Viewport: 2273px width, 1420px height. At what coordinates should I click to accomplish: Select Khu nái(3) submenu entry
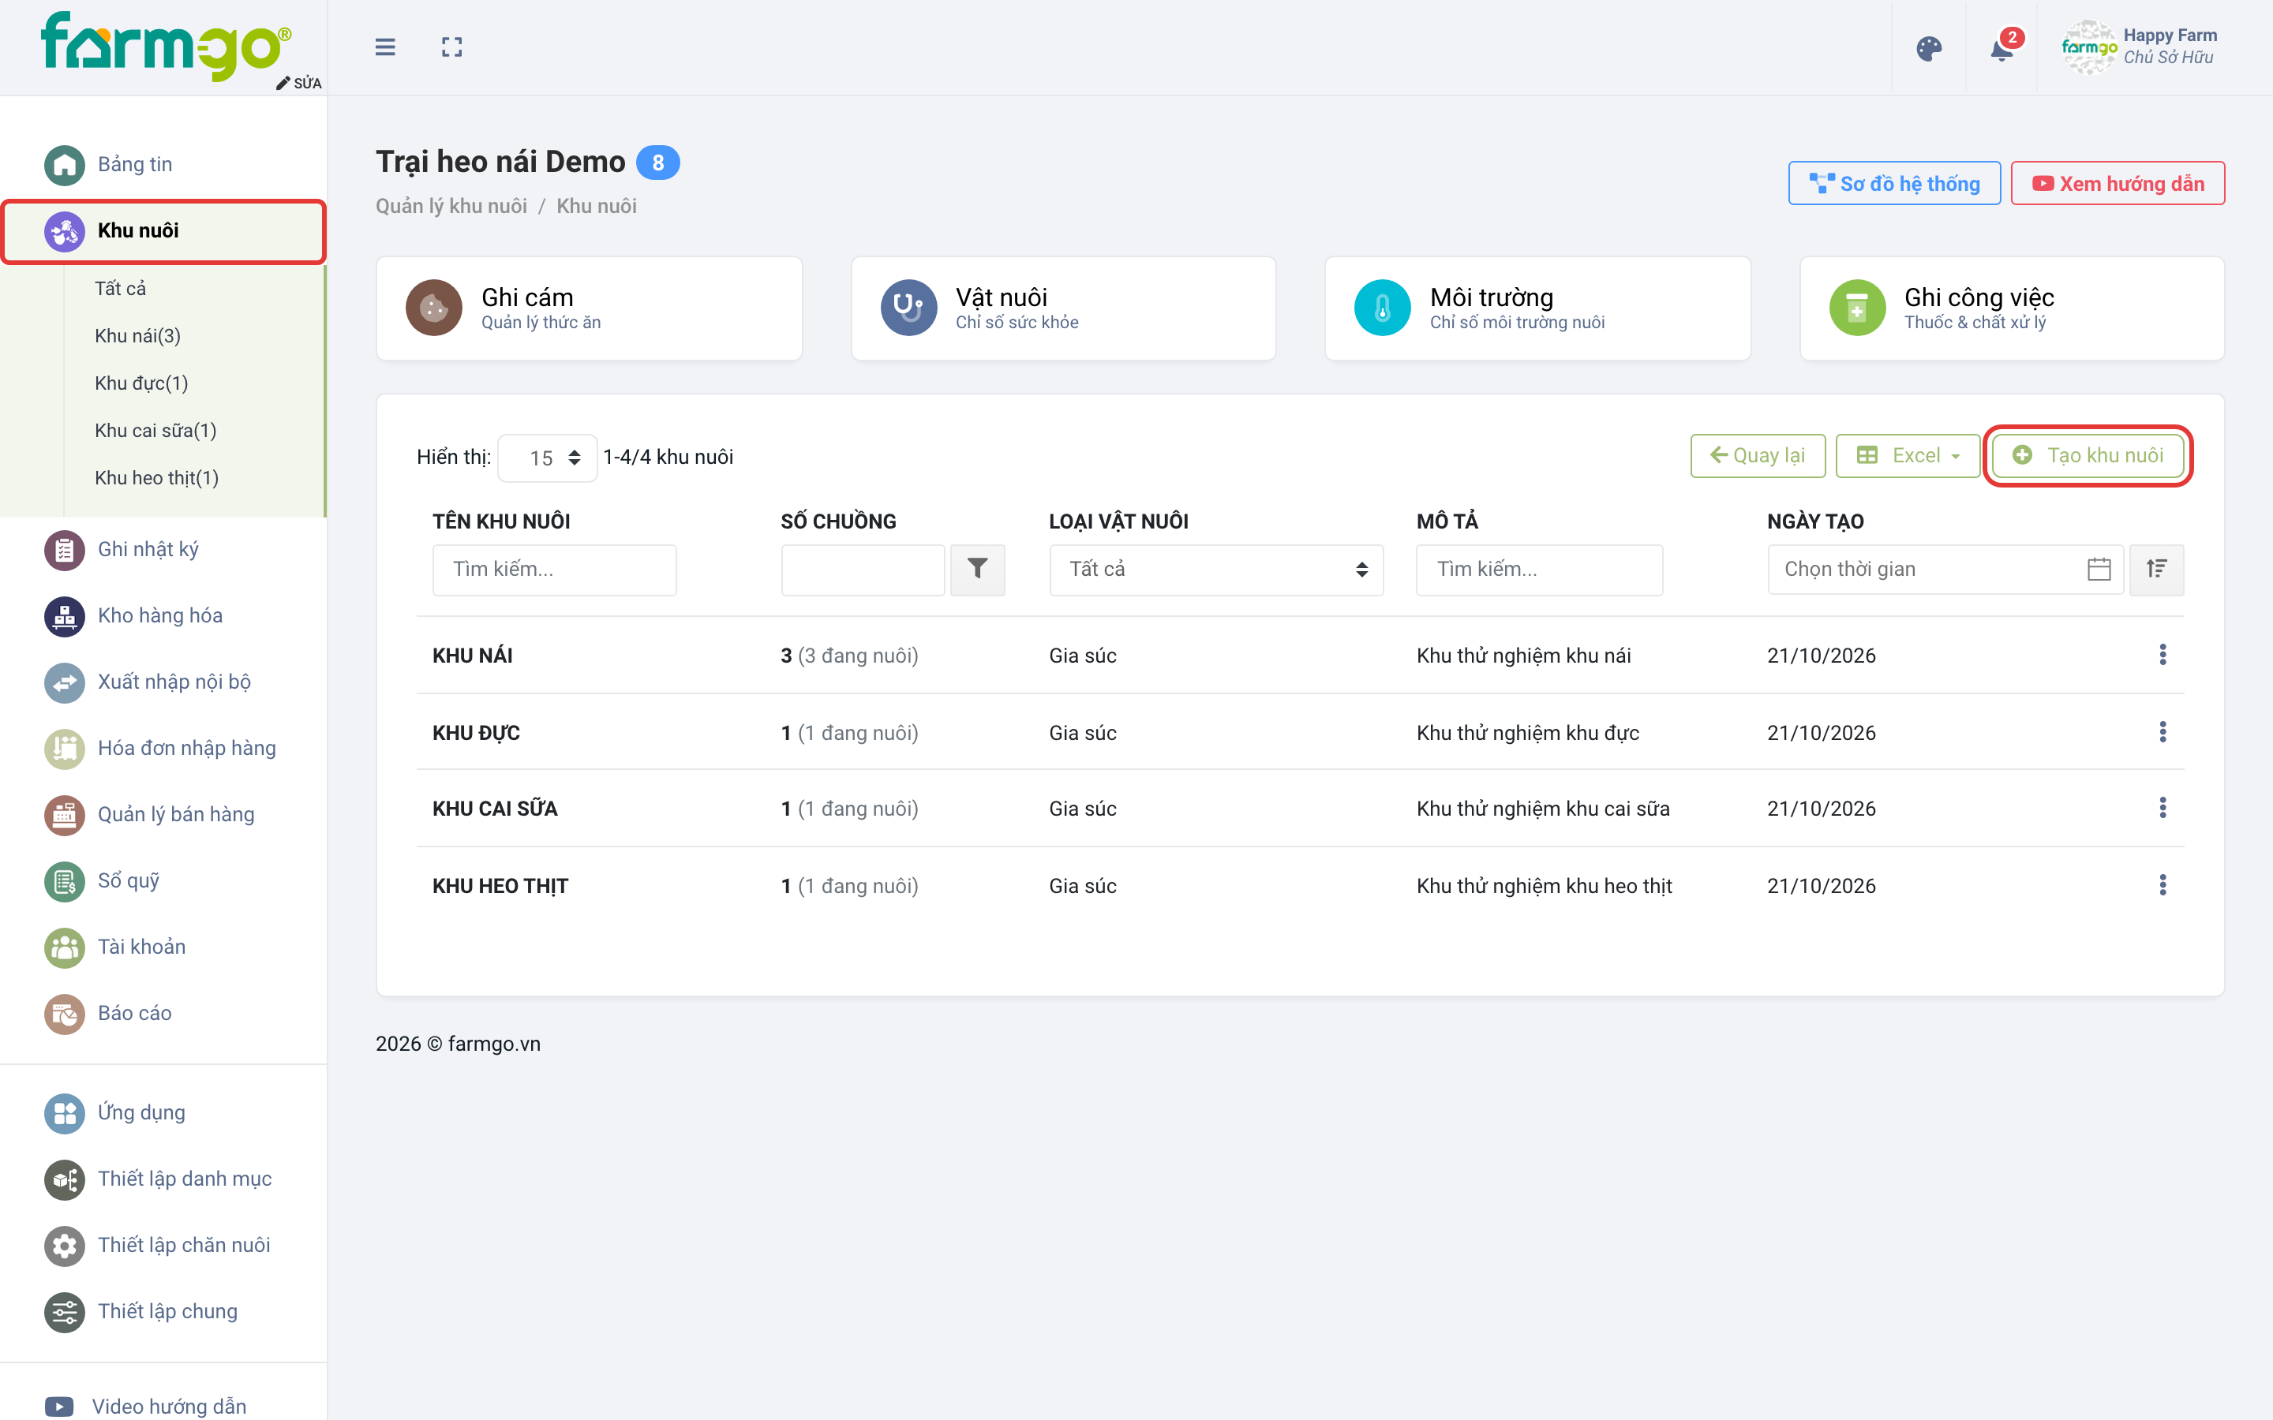click(x=138, y=335)
